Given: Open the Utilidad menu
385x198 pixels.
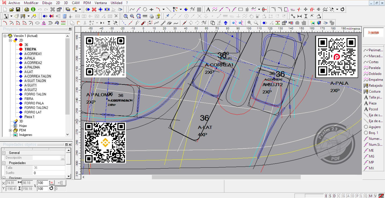Looking at the screenshot, I should click(x=117, y=3).
